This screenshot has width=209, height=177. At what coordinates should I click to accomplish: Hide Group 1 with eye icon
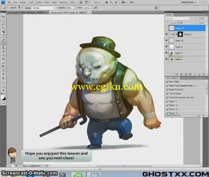coord(166,34)
